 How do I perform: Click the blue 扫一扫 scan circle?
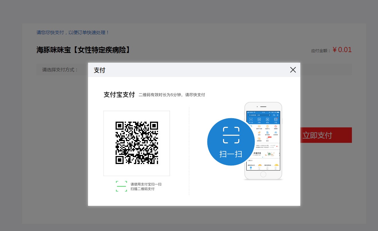(x=231, y=142)
